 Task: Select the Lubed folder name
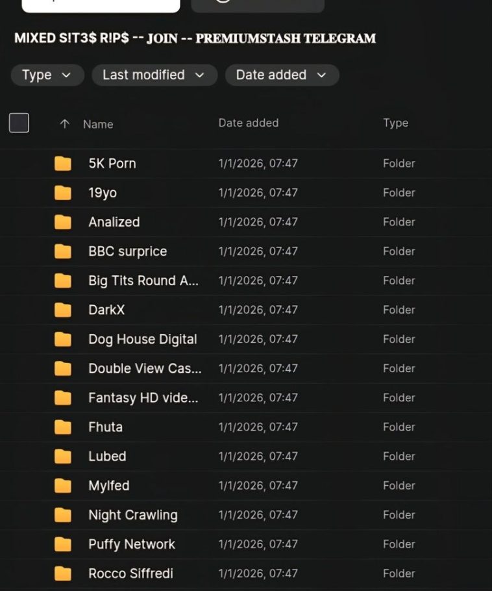(x=107, y=456)
